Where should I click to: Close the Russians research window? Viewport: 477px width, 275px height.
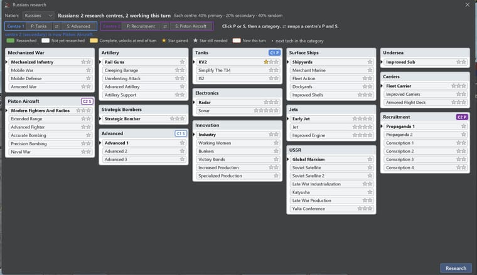point(467,5)
